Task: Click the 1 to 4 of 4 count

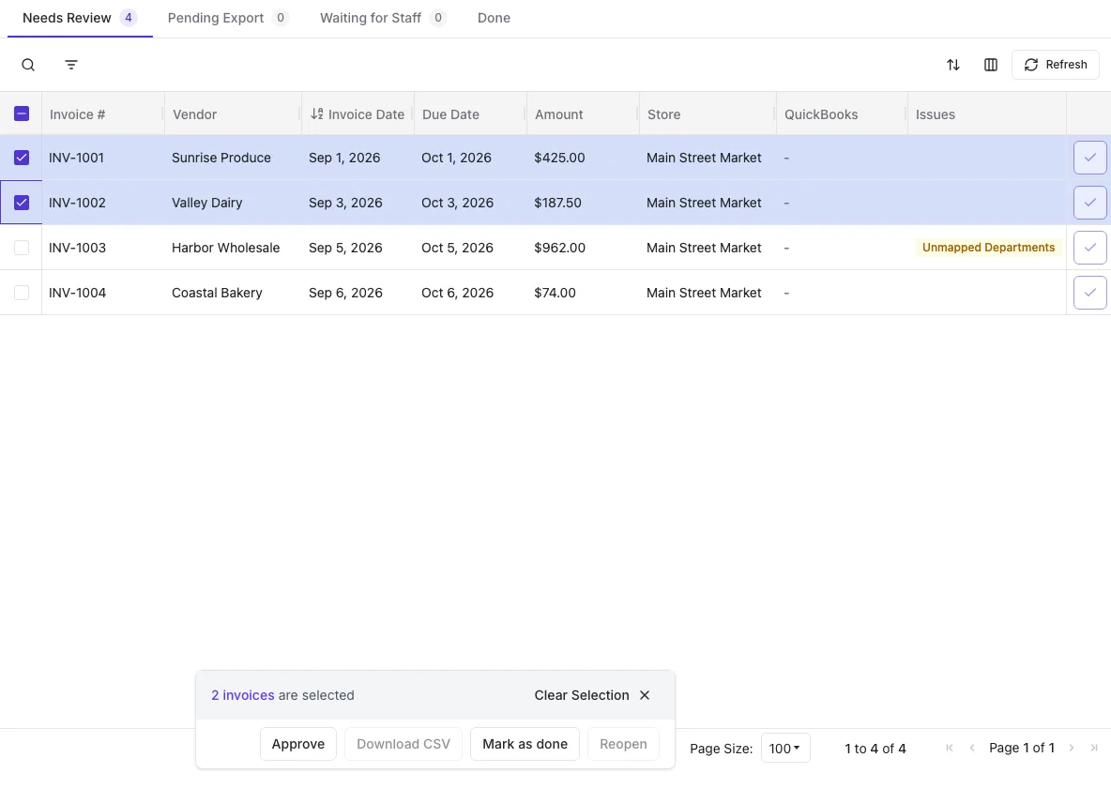Action: click(875, 749)
